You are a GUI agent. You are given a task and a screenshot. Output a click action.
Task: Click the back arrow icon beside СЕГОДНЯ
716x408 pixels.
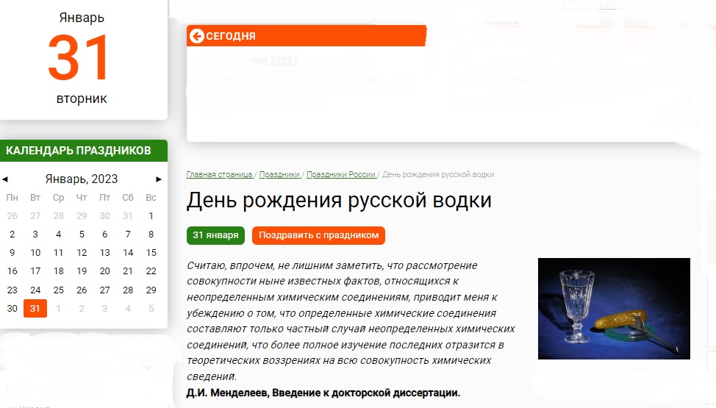pyautogui.click(x=196, y=36)
